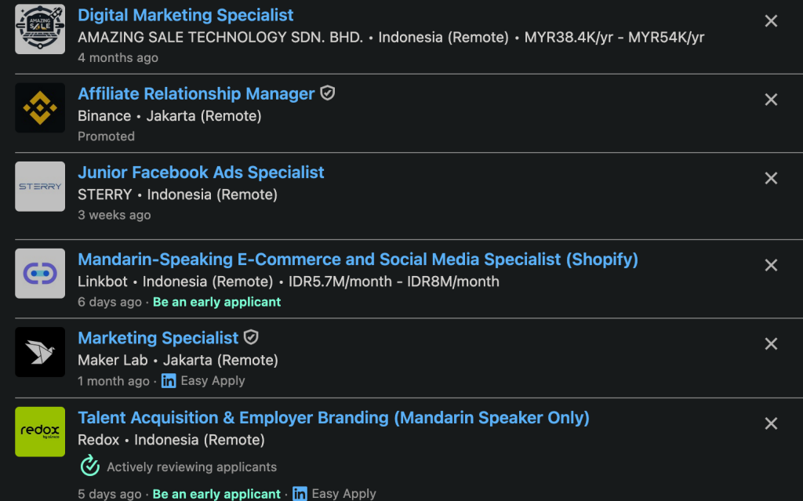Click the verified shield beside Marketing Specialist

(x=251, y=337)
